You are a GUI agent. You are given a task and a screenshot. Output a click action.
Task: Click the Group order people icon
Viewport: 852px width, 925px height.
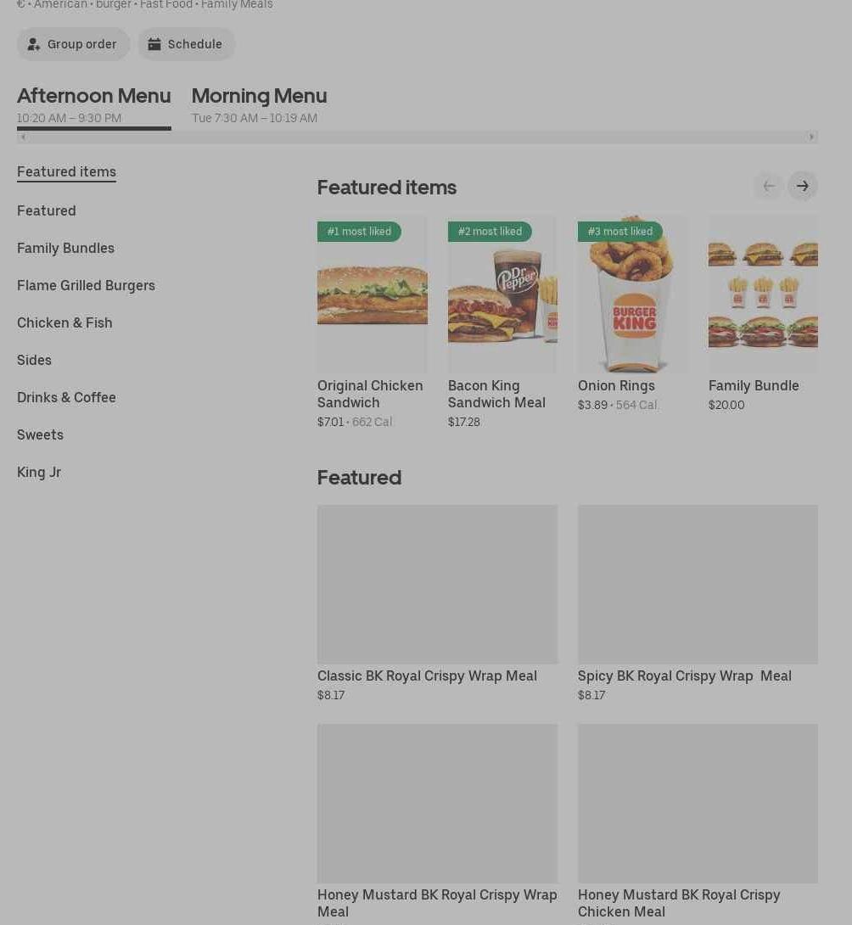point(34,44)
